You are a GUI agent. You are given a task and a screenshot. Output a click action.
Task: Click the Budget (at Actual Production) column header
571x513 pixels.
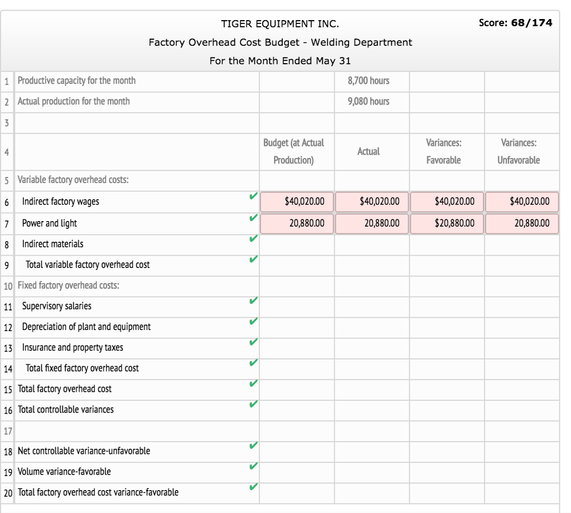click(x=297, y=151)
